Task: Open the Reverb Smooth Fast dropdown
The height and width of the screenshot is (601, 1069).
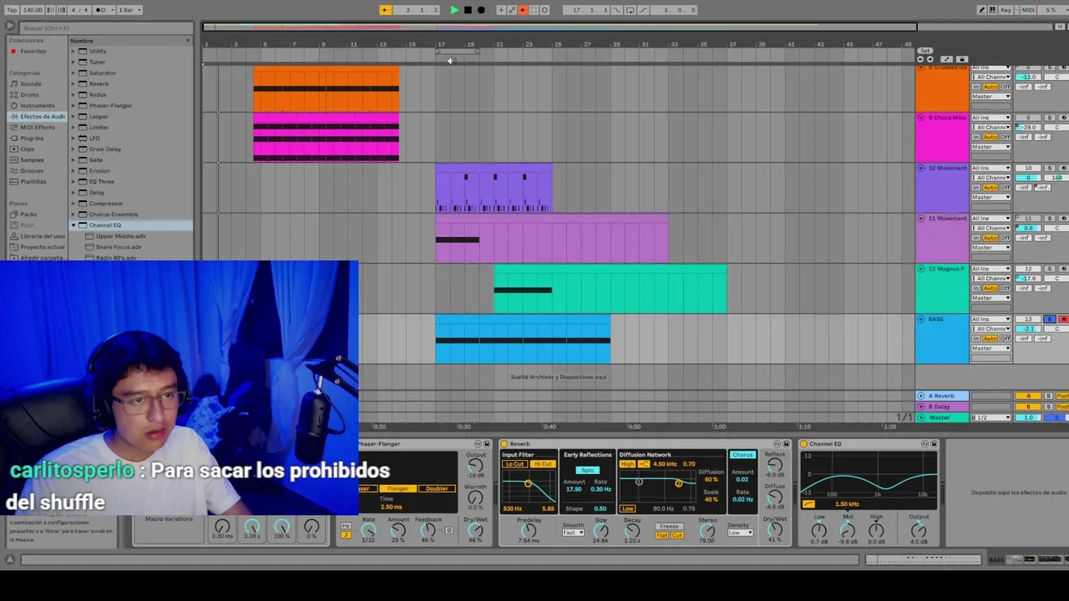Action: point(573,533)
